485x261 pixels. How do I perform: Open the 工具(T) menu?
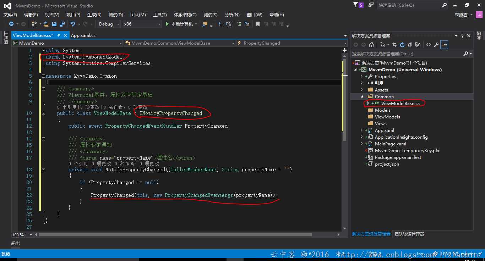[160, 15]
